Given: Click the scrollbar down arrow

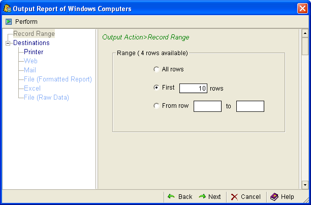Looking at the screenshot, I should pos(305,185).
